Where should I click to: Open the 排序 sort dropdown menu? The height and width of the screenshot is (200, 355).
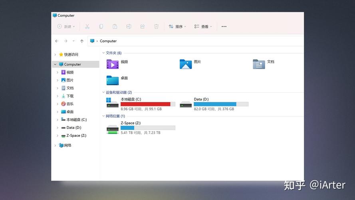[177, 26]
